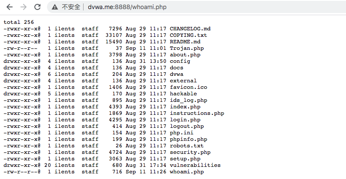Click the phpinfo.php filename
Viewport: 346px width, 179px height.
tap(188, 139)
